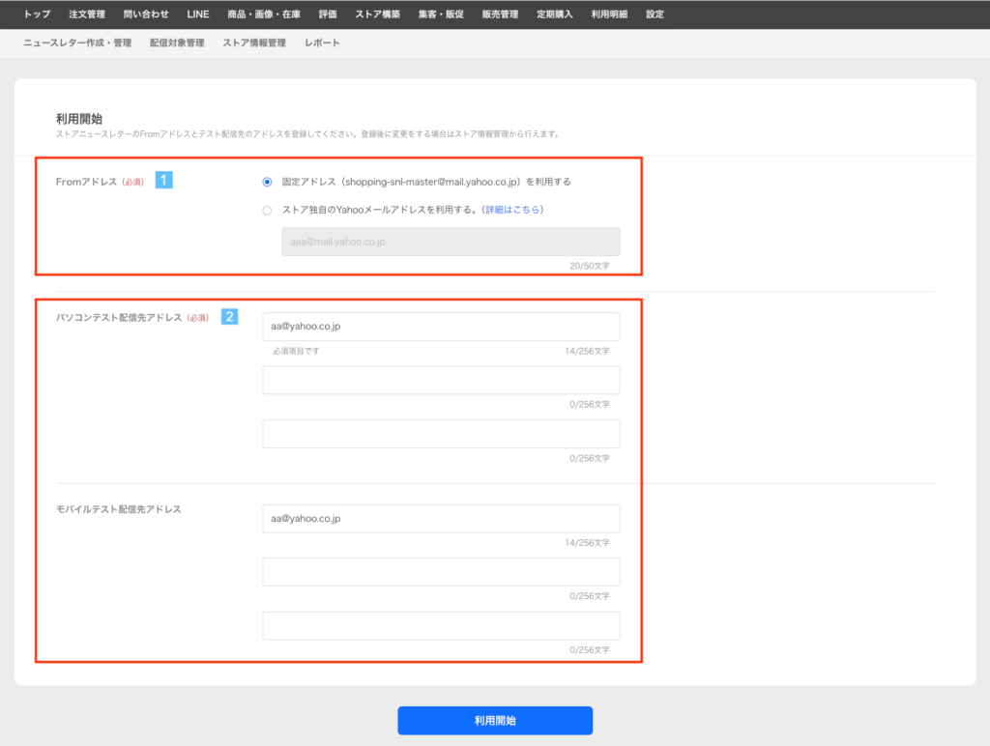Open the 詳細はこちら link

[x=513, y=211]
